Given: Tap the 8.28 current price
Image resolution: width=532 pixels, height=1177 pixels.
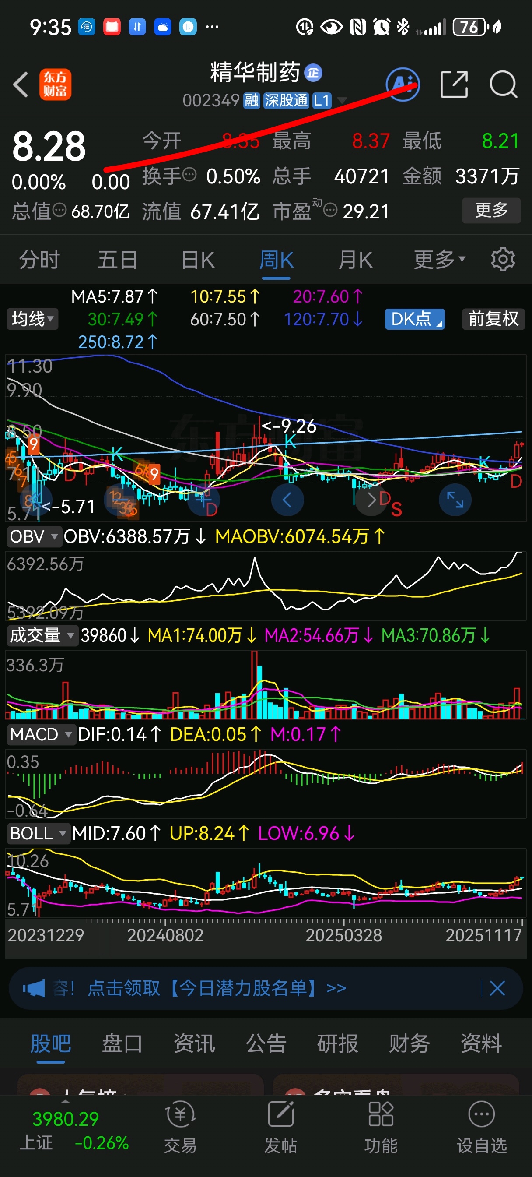Looking at the screenshot, I should (x=49, y=147).
